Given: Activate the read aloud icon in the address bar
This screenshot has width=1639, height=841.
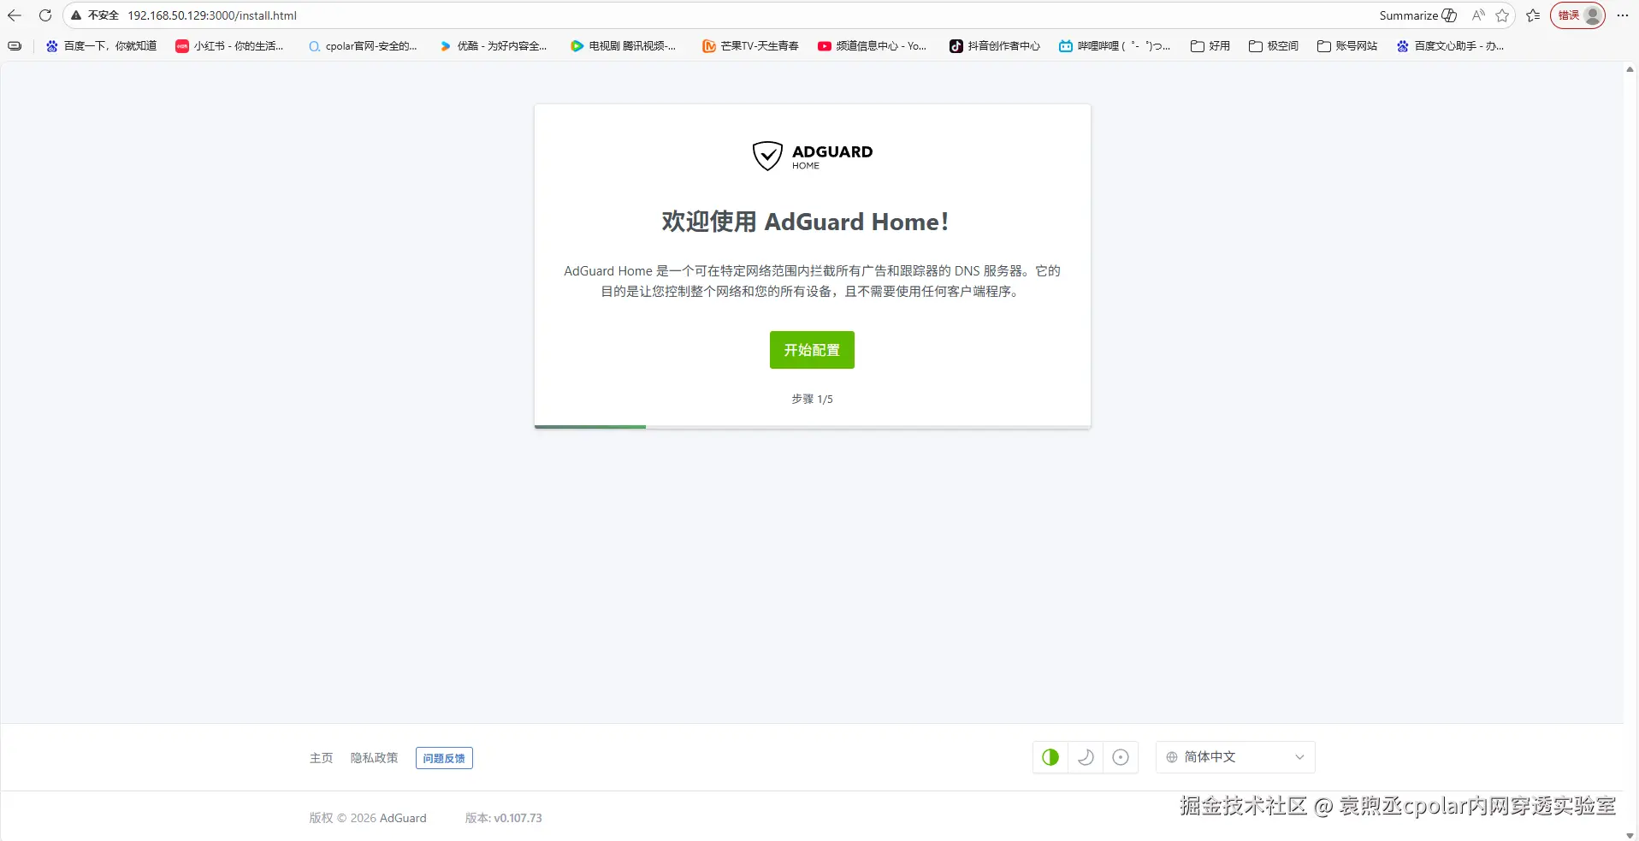Looking at the screenshot, I should click(1478, 15).
